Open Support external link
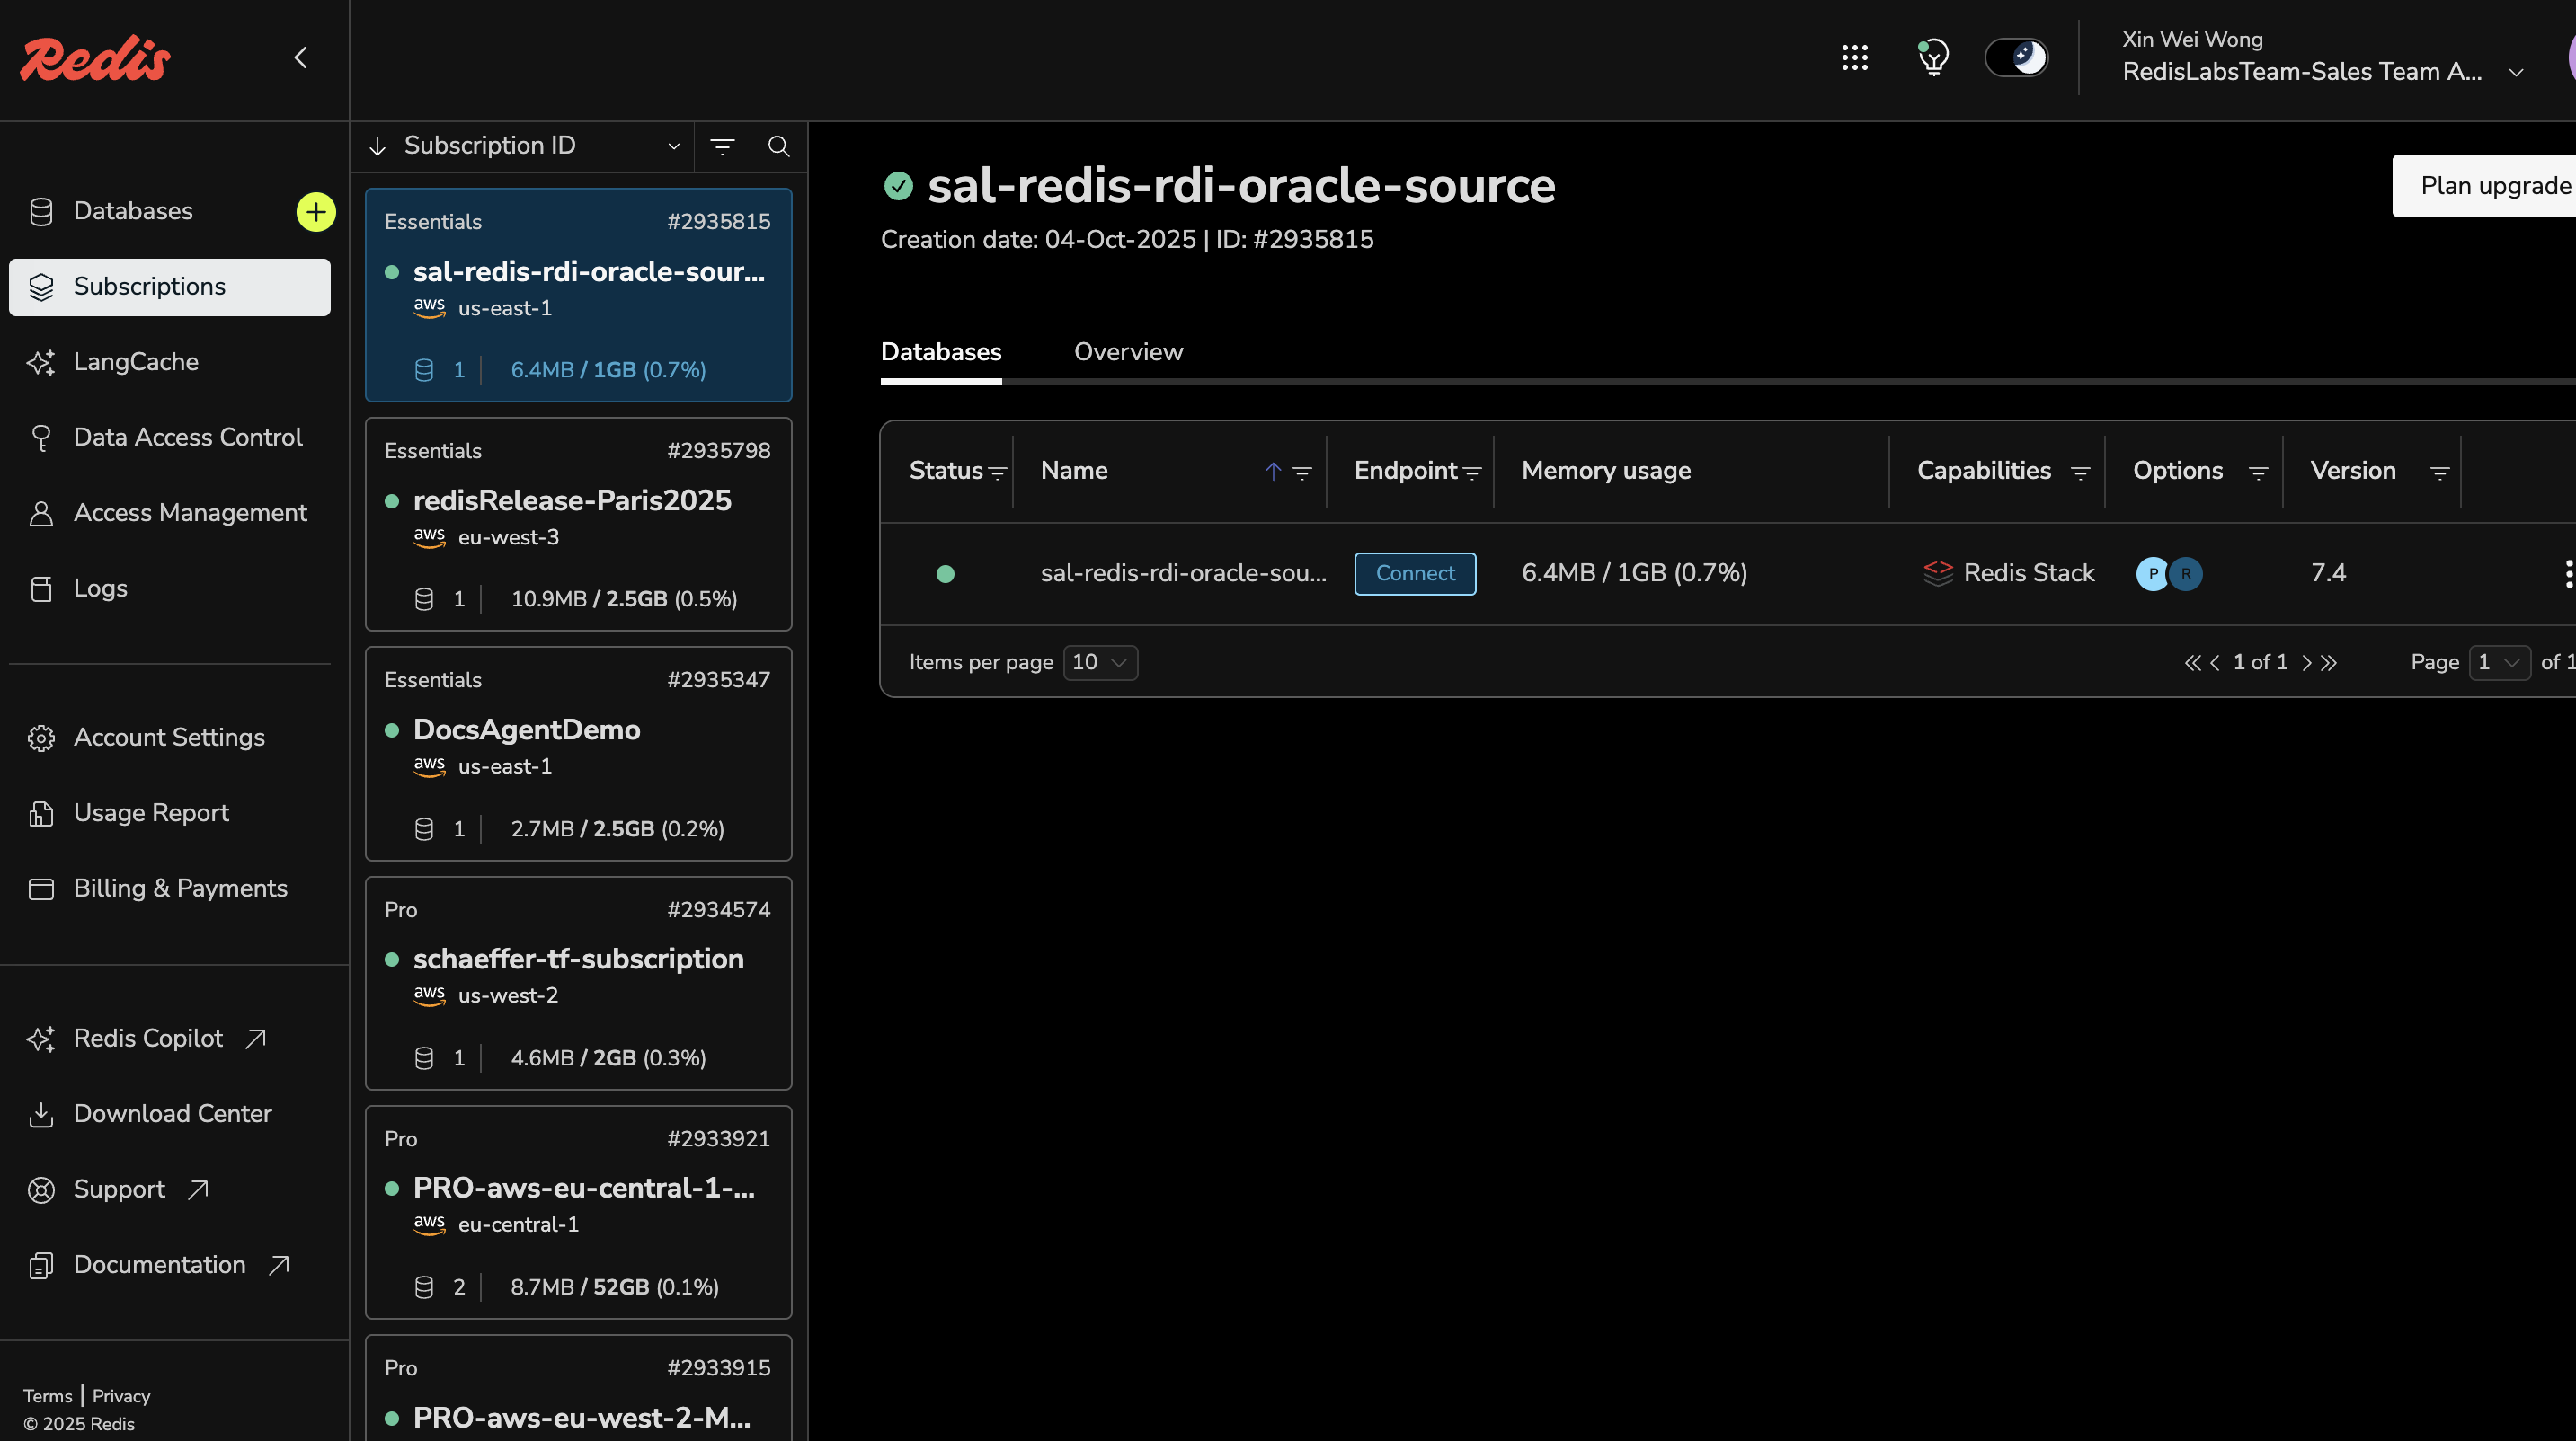 pyautogui.click(x=119, y=1189)
